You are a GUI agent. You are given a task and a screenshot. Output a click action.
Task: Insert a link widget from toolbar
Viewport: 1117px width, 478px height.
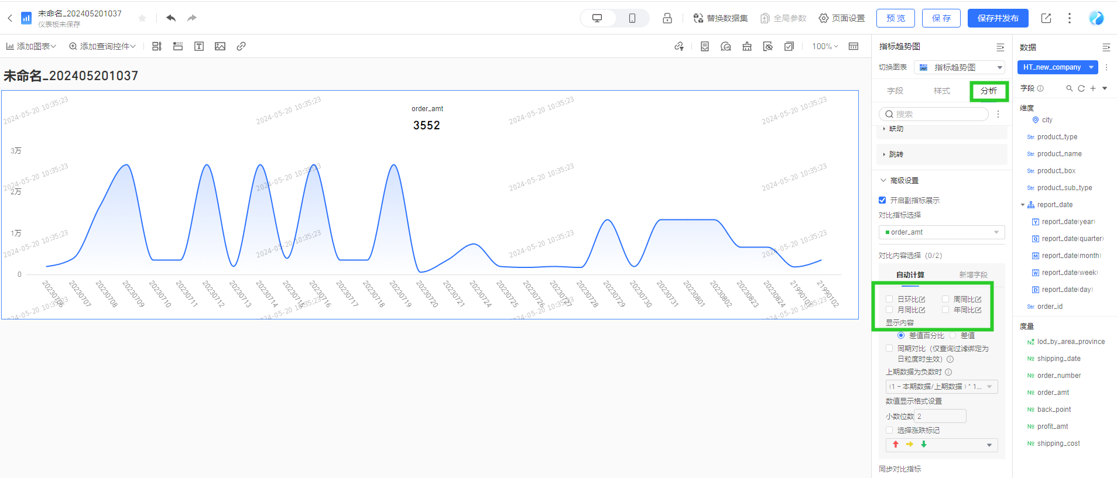pos(241,46)
